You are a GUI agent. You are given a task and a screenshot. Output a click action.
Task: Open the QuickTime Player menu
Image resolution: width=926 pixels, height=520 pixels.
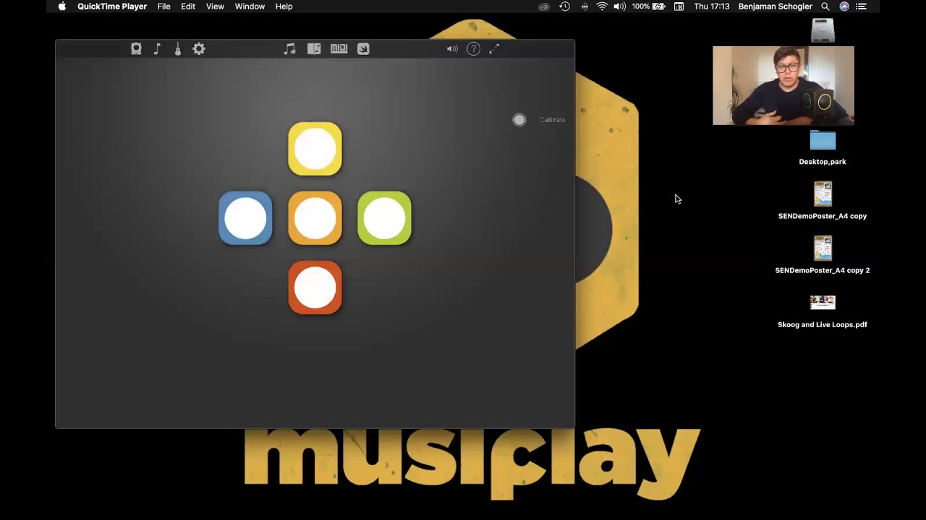[112, 6]
